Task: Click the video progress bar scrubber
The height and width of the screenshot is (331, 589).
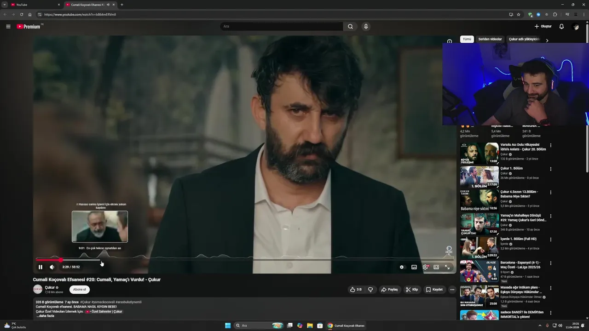Action: [61, 260]
